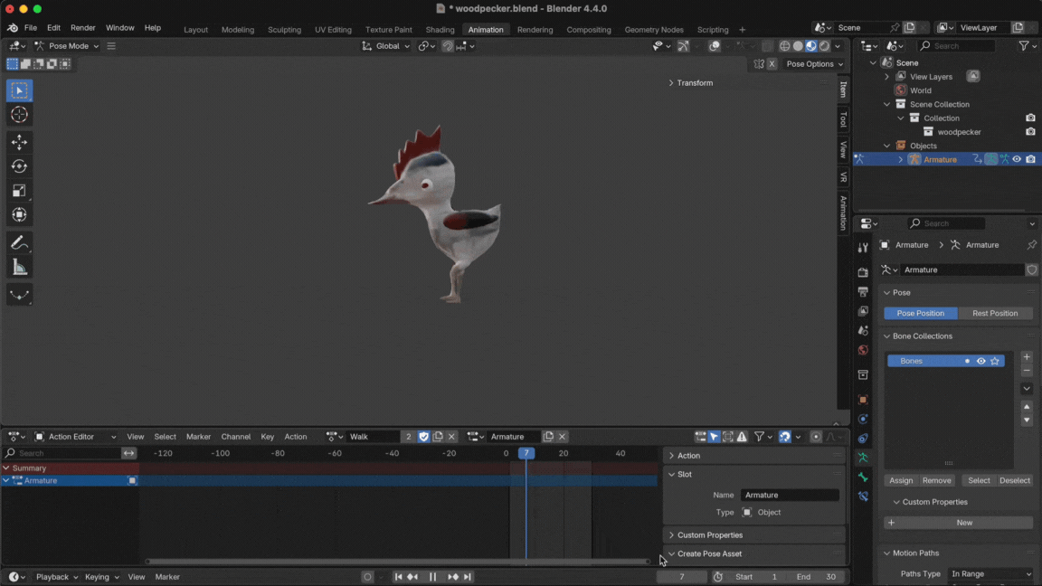Open Paths Type In Range dropdown
Screen dimensions: 1042x586
[990, 573]
